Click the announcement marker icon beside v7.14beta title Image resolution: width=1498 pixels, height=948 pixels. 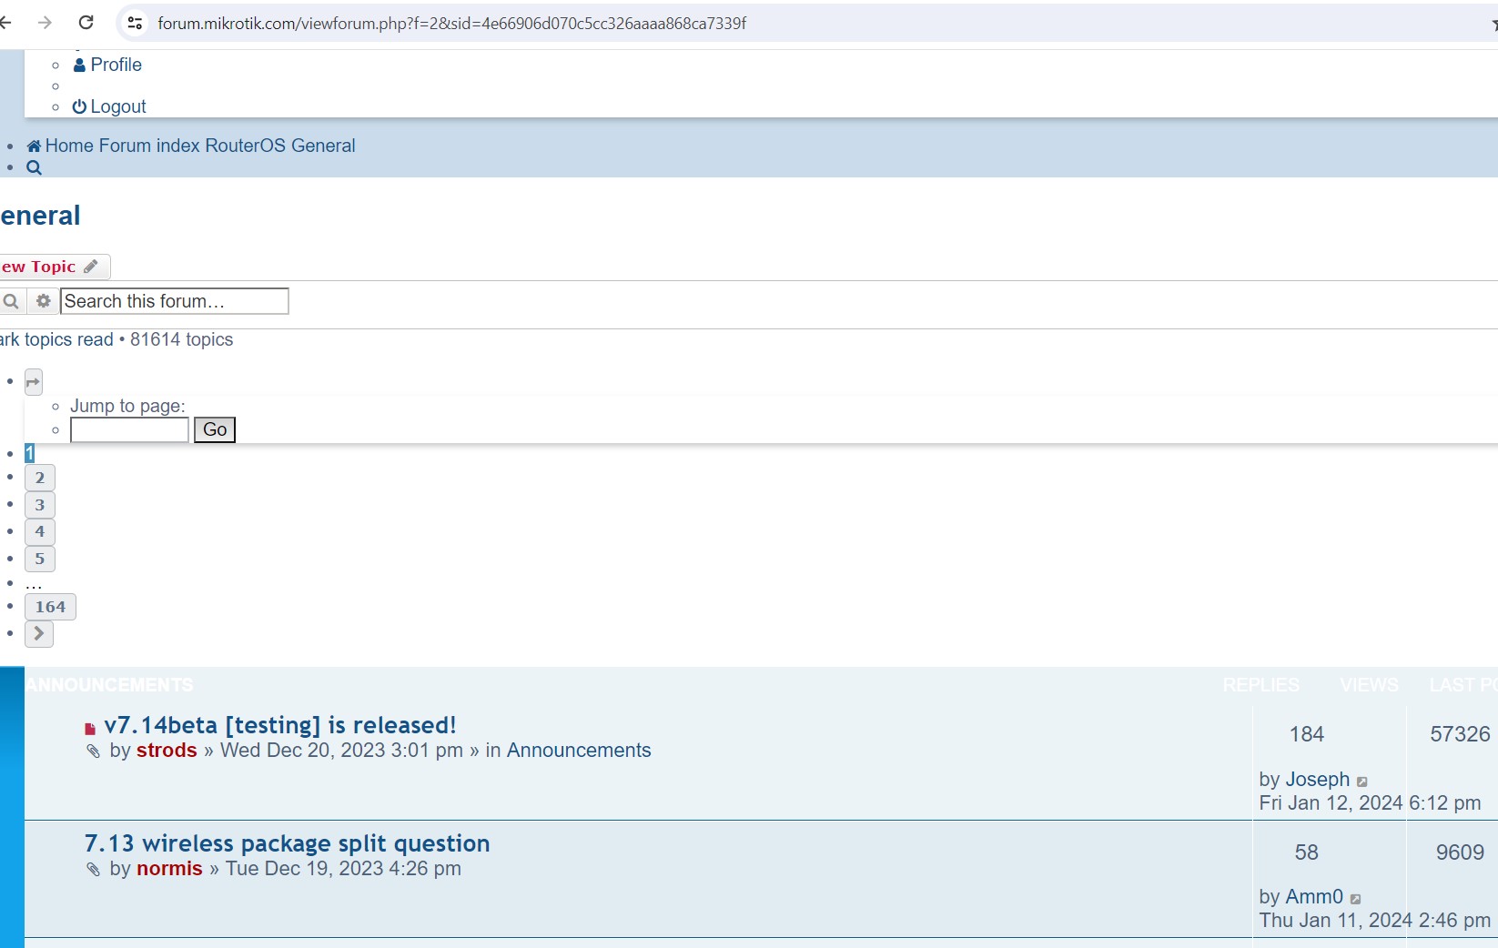[x=89, y=728]
